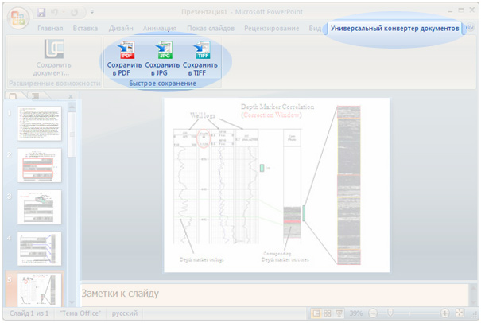Image resolution: width=481 pixels, height=323 pixels.
Task: Switch to the Анимация tab
Action: click(160, 29)
